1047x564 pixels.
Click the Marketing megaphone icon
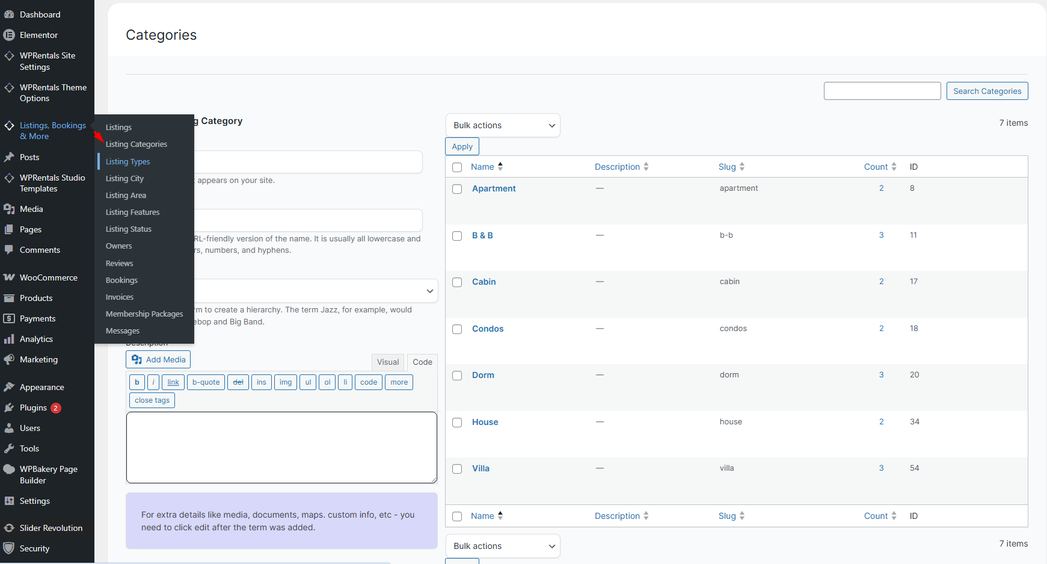coord(9,359)
